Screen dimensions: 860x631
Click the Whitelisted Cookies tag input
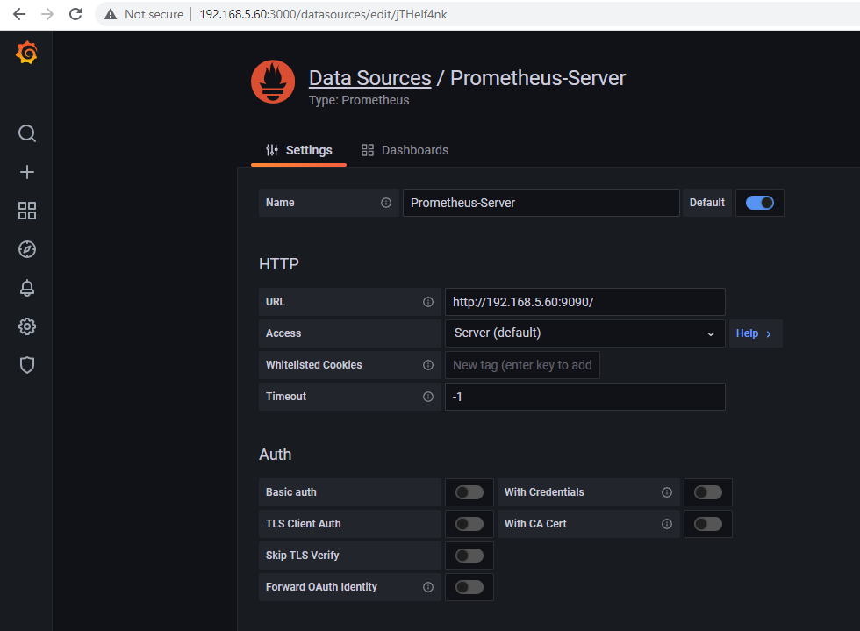click(x=522, y=365)
